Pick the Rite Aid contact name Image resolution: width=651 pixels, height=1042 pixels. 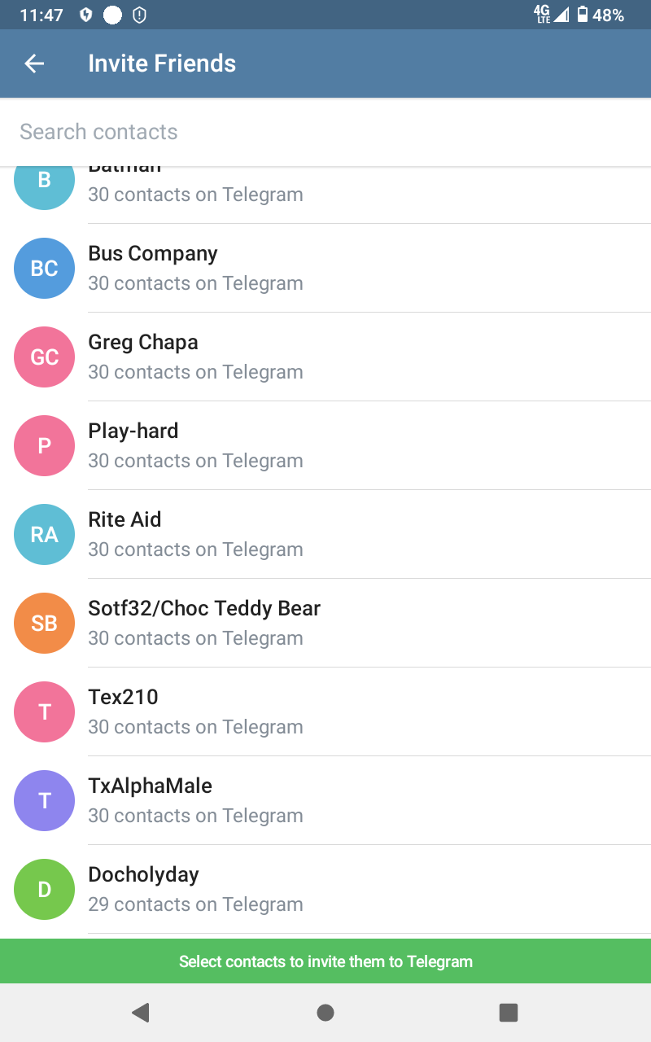125,519
